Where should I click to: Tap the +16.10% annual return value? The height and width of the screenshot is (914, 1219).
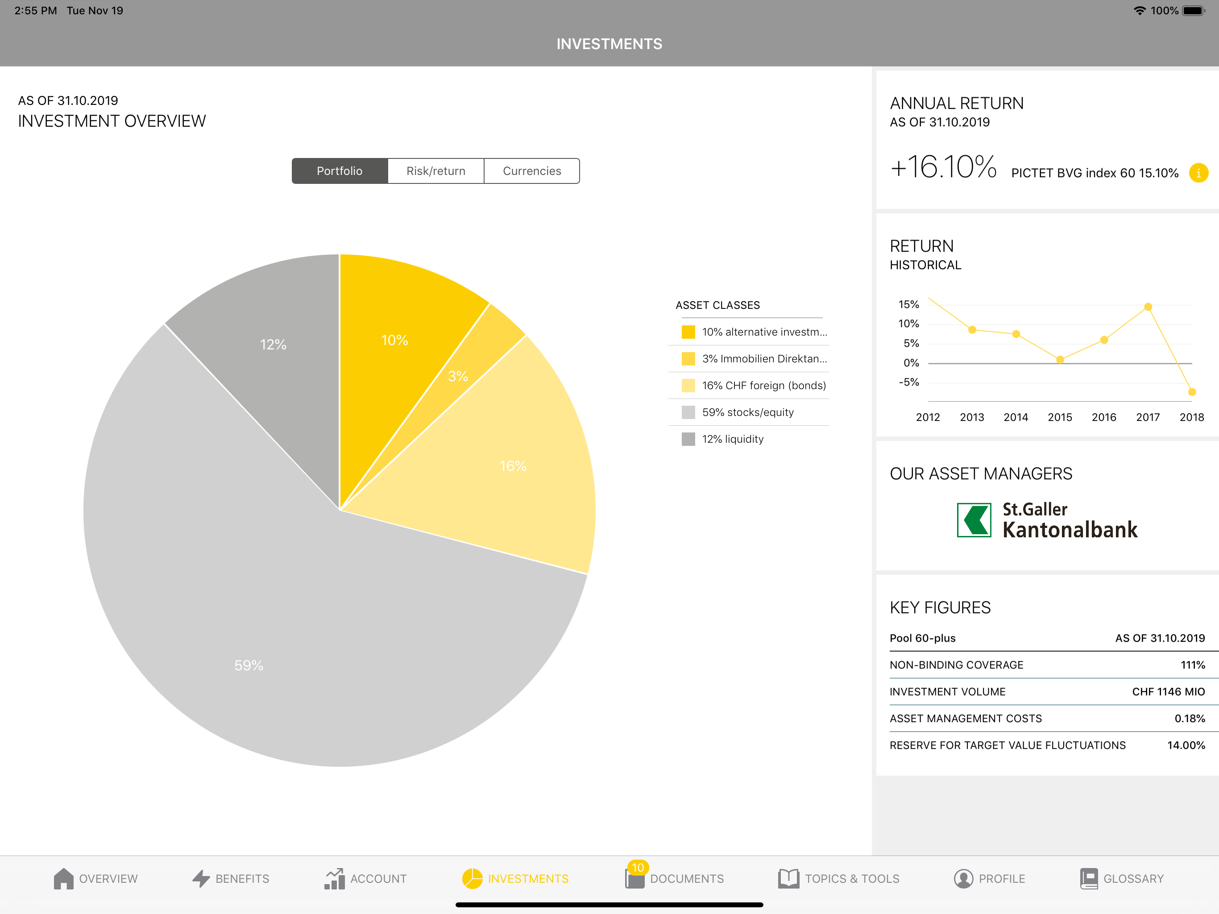pyautogui.click(x=943, y=166)
